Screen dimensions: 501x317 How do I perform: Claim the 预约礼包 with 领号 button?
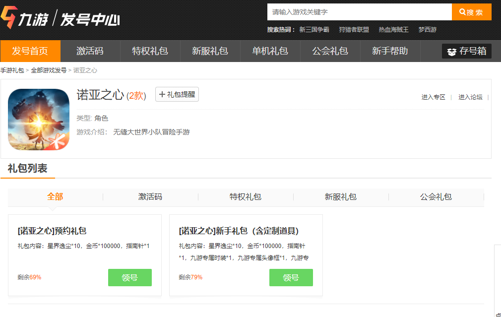click(130, 278)
